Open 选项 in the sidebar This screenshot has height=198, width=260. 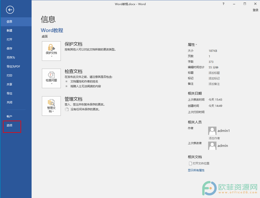point(16,125)
